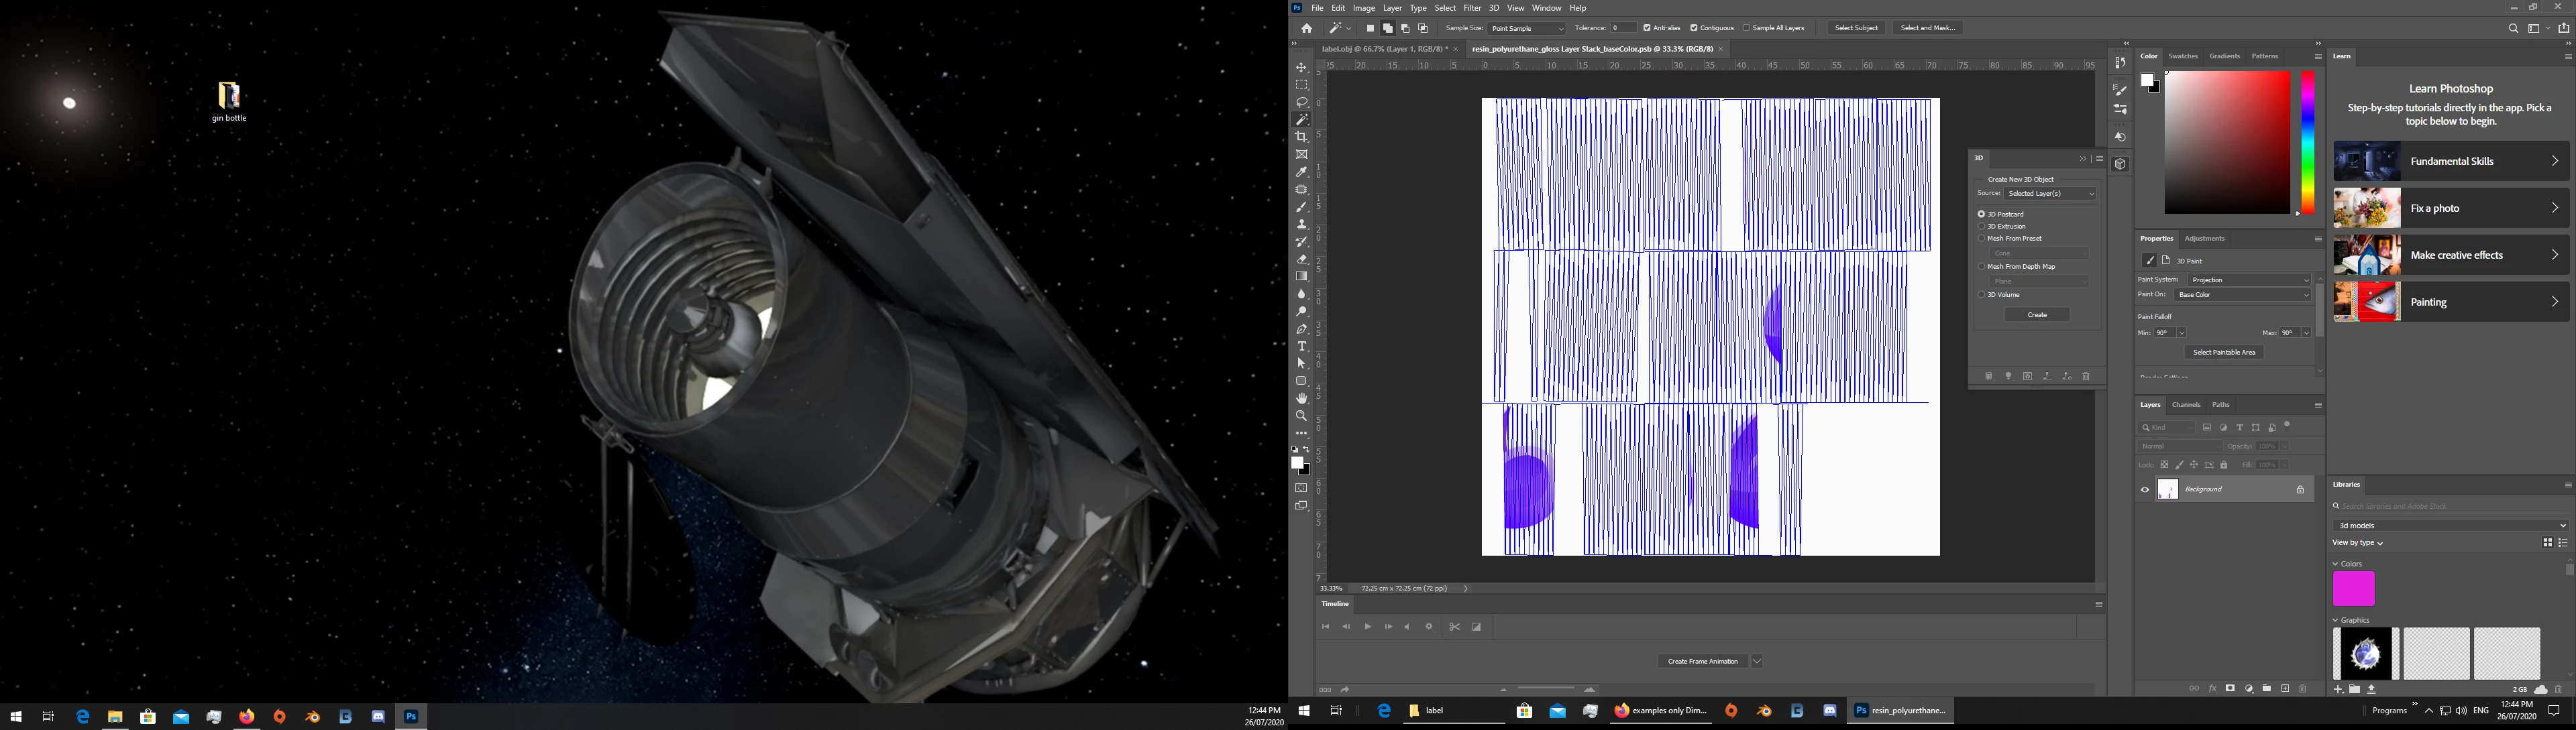This screenshot has width=2576, height=730.
Task: Switch to the Channels tab
Action: [2186, 406]
